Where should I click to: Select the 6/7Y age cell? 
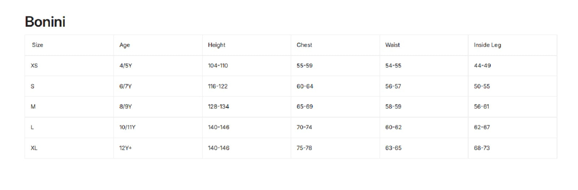pyautogui.click(x=126, y=86)
